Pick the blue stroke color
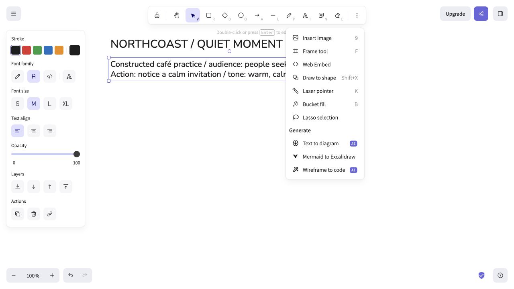Image resolution: width=514 pixels, height=289 pixels. (x=48, y=50)
